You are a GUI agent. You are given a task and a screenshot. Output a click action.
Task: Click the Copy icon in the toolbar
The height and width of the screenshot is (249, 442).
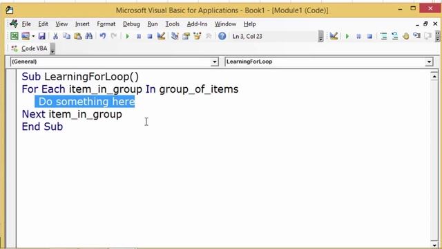[x=66, y=36]
